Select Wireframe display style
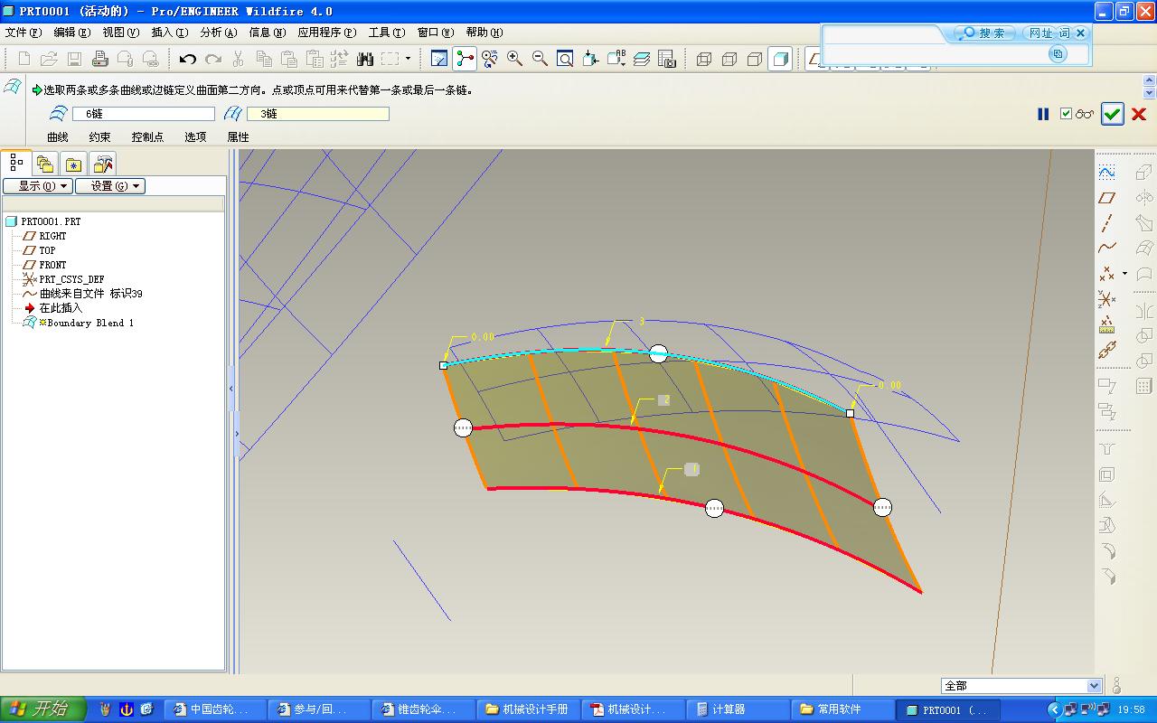The height and width of the screenshot is (723, 1157). (x=704, y=59)
